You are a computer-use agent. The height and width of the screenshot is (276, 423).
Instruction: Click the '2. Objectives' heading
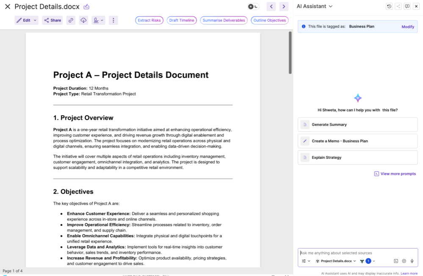[73, 191]
